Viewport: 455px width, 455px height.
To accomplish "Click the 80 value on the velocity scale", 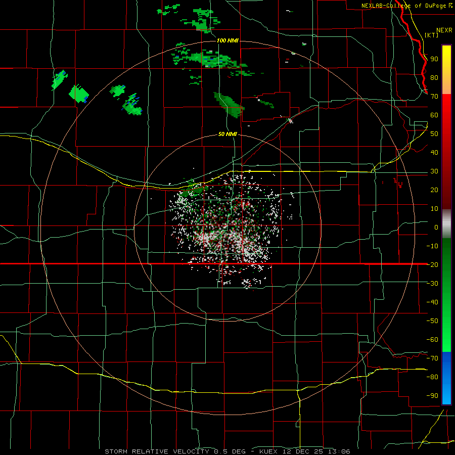I will pos(434,78).
